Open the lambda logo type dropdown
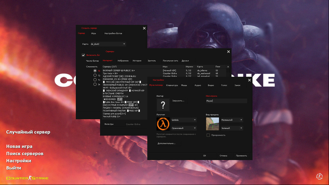The width and height of the screenshot is (329, 185). [x=184, y=120]
